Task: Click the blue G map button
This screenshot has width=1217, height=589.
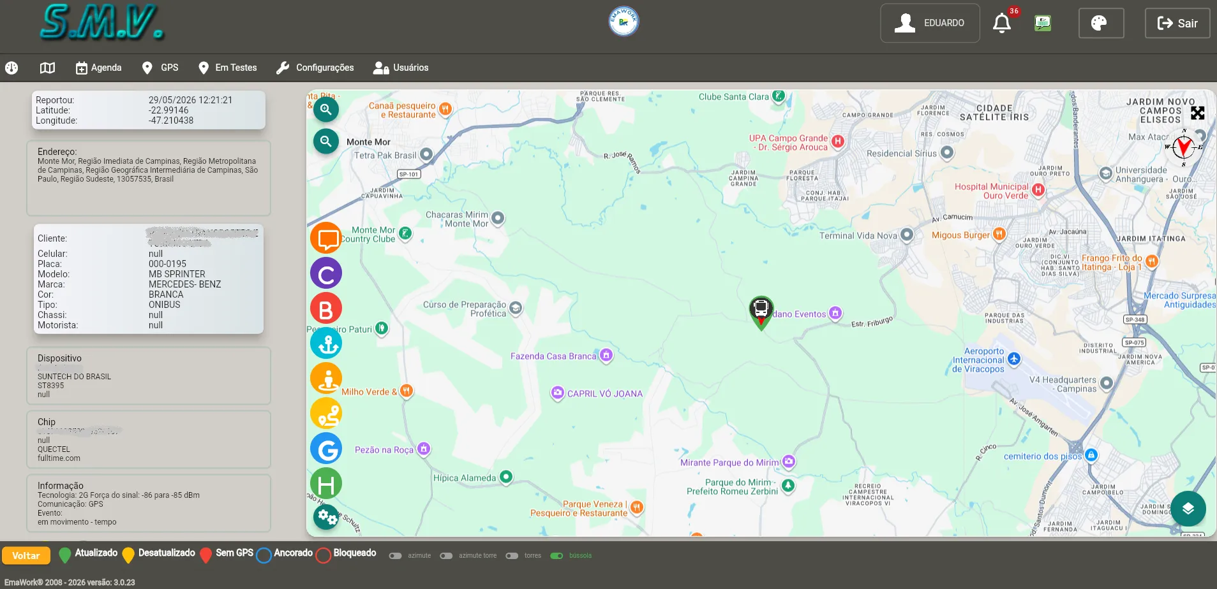Action: click(326, 449)
